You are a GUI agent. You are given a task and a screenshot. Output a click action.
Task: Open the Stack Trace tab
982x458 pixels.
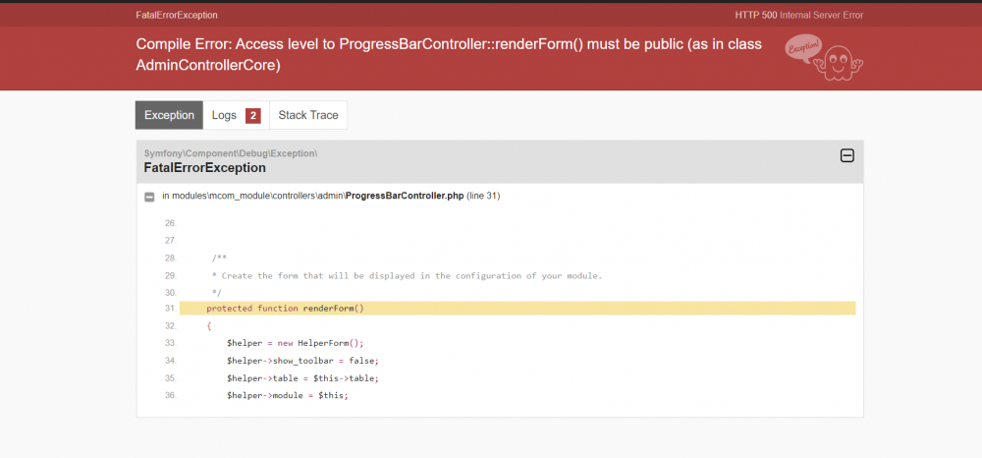[308, 115]
